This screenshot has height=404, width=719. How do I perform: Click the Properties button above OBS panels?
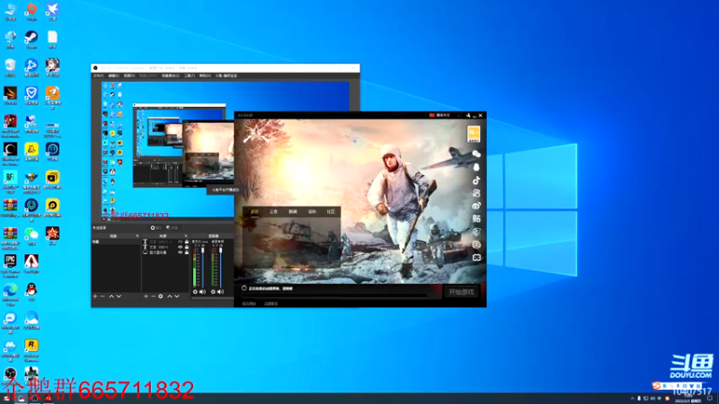[155, 228]
